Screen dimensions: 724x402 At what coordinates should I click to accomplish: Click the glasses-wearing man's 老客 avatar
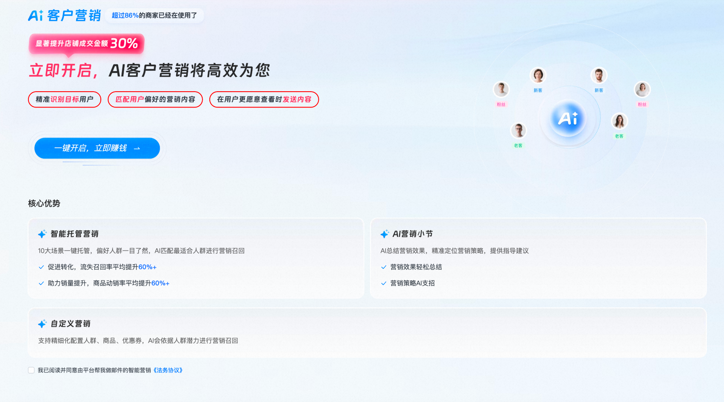coord(518,131)
